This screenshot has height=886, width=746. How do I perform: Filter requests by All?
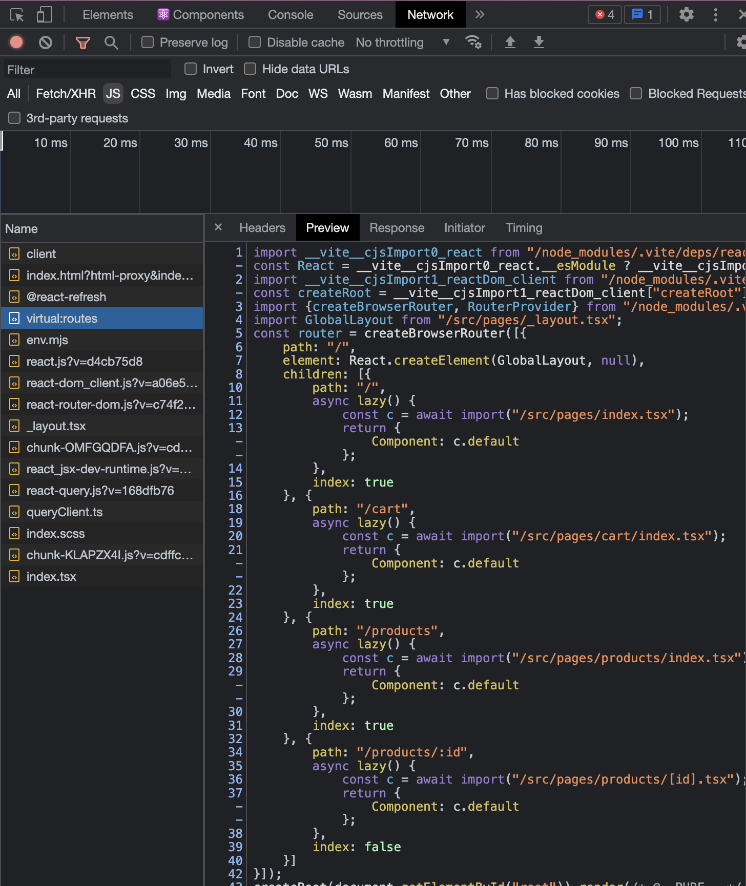14,94
